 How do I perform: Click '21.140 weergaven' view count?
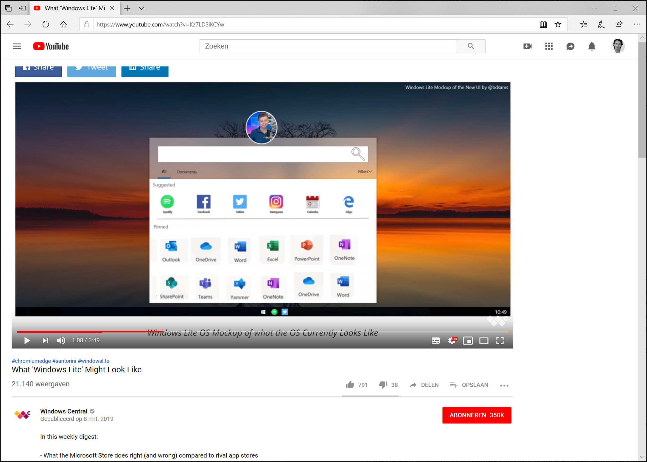pos(41,384)
